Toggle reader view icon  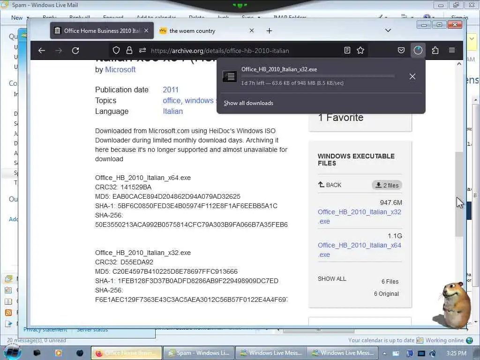[x=347, y=51]
